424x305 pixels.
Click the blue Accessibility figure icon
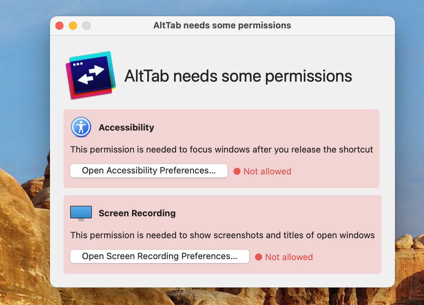(81, 127)
